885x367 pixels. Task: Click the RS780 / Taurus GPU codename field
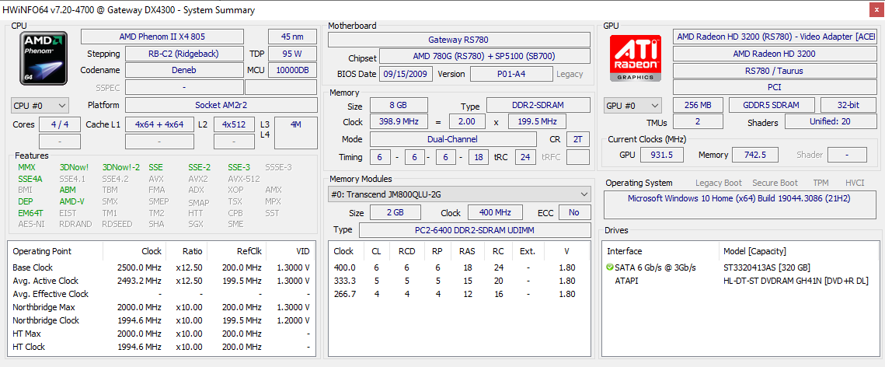tap(775, 71)
